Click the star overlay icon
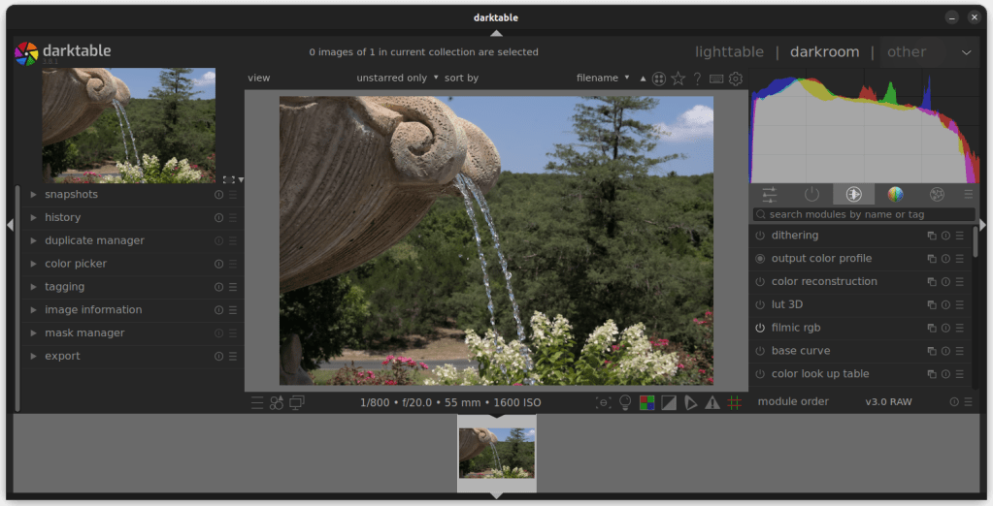 [x=678, y=79]
